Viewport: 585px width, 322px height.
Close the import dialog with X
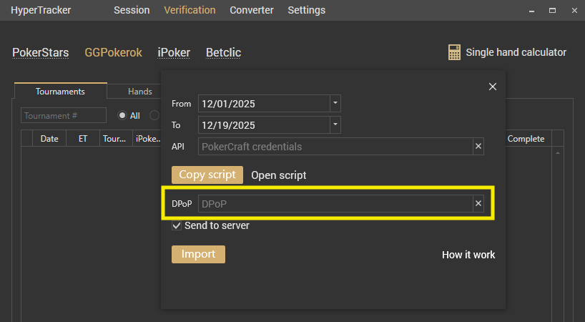tap(492, 87)
